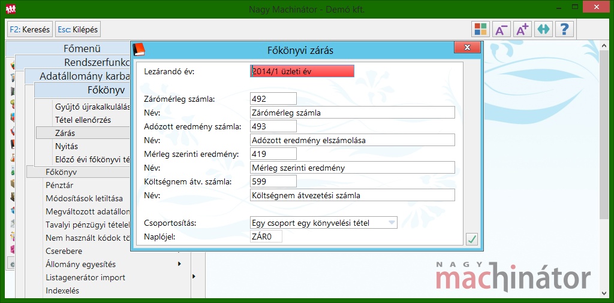Open help with question mark icon
Viewport: 614px width, 303px height.
[x=565, y=29]
